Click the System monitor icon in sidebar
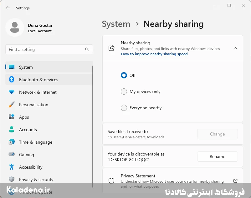The height and width of the screenshot is (198, 251). 12,67
